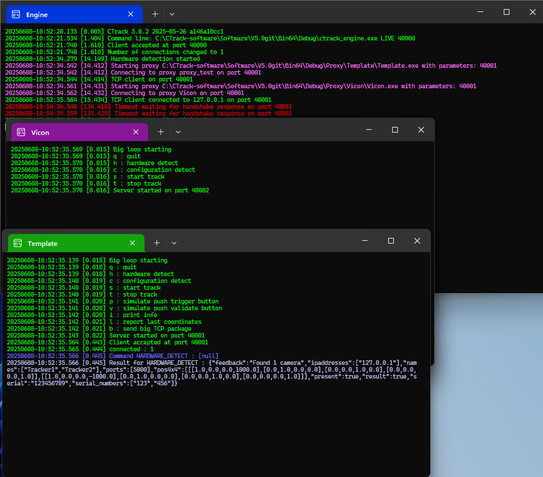Expand the Template window's new tab dropdown
Viewport: 543px width, 477px height.
click(174, 243)
